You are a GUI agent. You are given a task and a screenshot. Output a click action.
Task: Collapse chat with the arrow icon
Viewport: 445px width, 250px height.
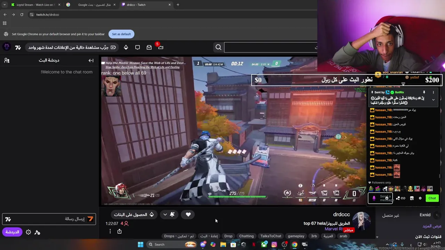tap(91, 60)
